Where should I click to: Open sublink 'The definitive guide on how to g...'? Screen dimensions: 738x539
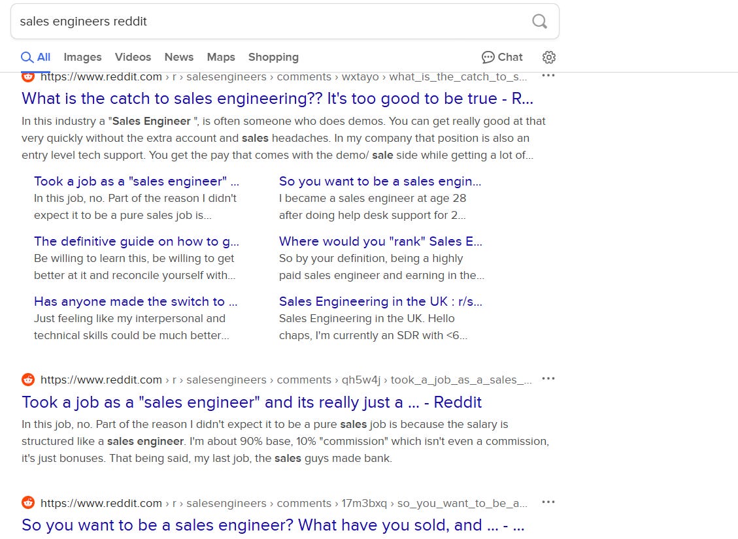point(137,242)
